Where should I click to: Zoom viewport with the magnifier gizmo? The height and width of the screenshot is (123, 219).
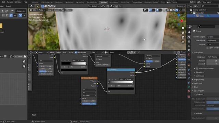click(183, 28)
